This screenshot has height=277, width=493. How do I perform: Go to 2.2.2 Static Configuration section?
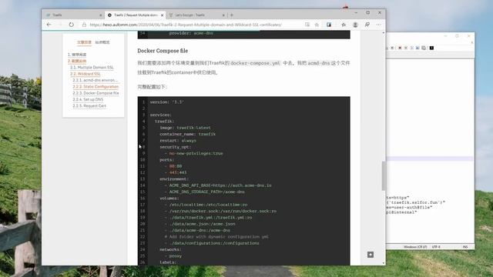point(96,87)
